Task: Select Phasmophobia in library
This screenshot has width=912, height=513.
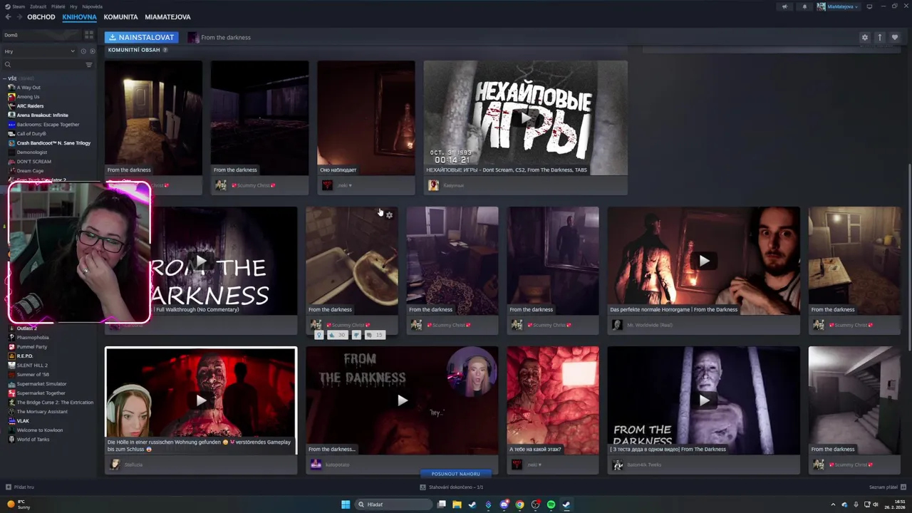Action: click(x=33, y=338)
